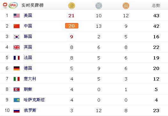
Task: Open the 中国 country link
Action: 28,26
